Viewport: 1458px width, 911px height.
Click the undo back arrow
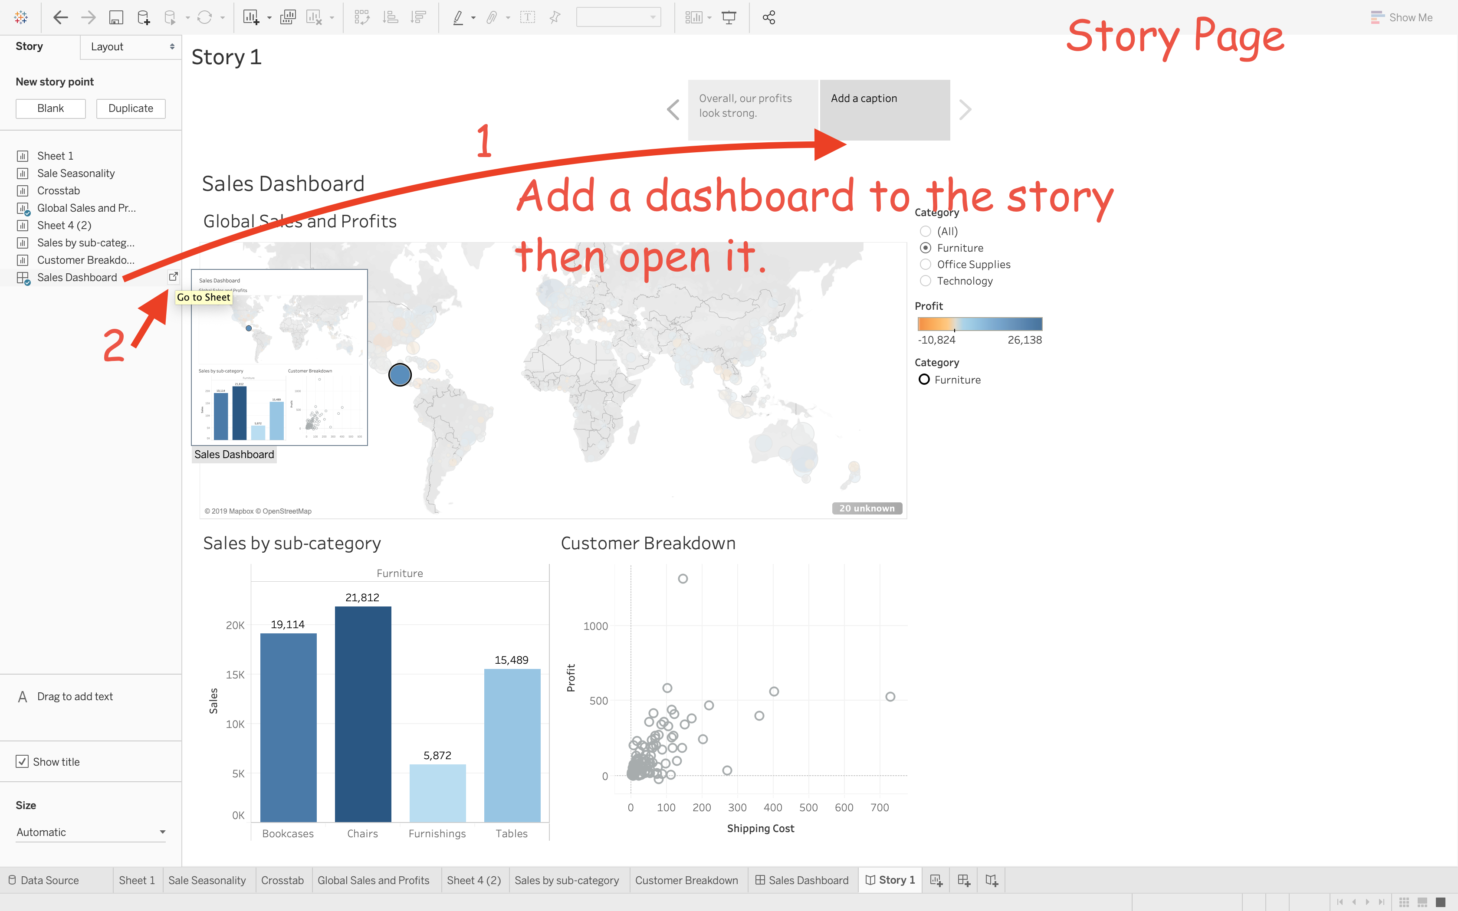pyautogui.click(x=60, y=17)
